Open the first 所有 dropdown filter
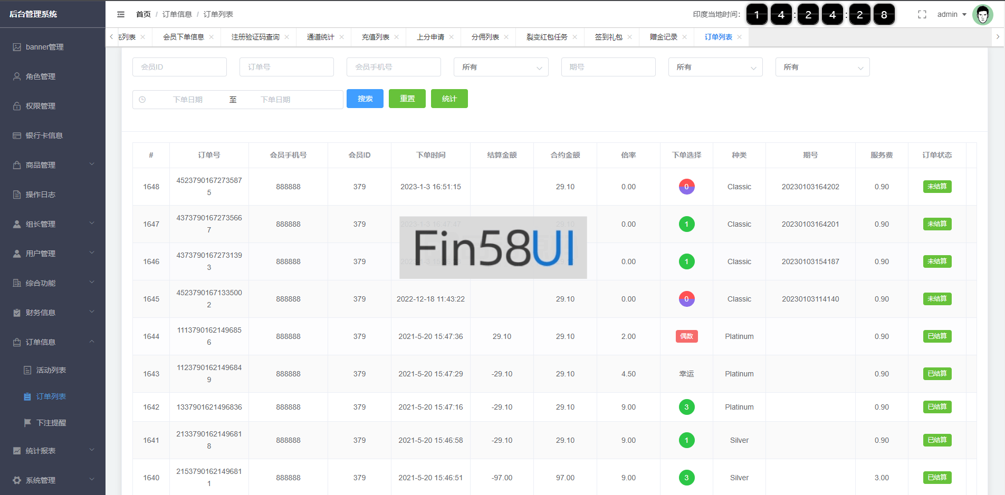 (x=501, y=67)
